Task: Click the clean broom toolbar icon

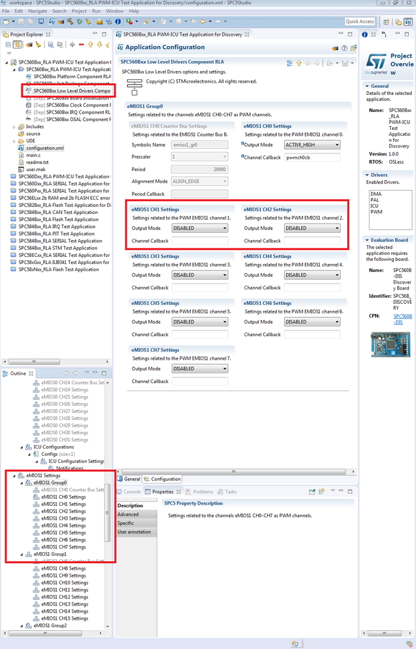Action: pyautogui.click(x=89, y=21)
